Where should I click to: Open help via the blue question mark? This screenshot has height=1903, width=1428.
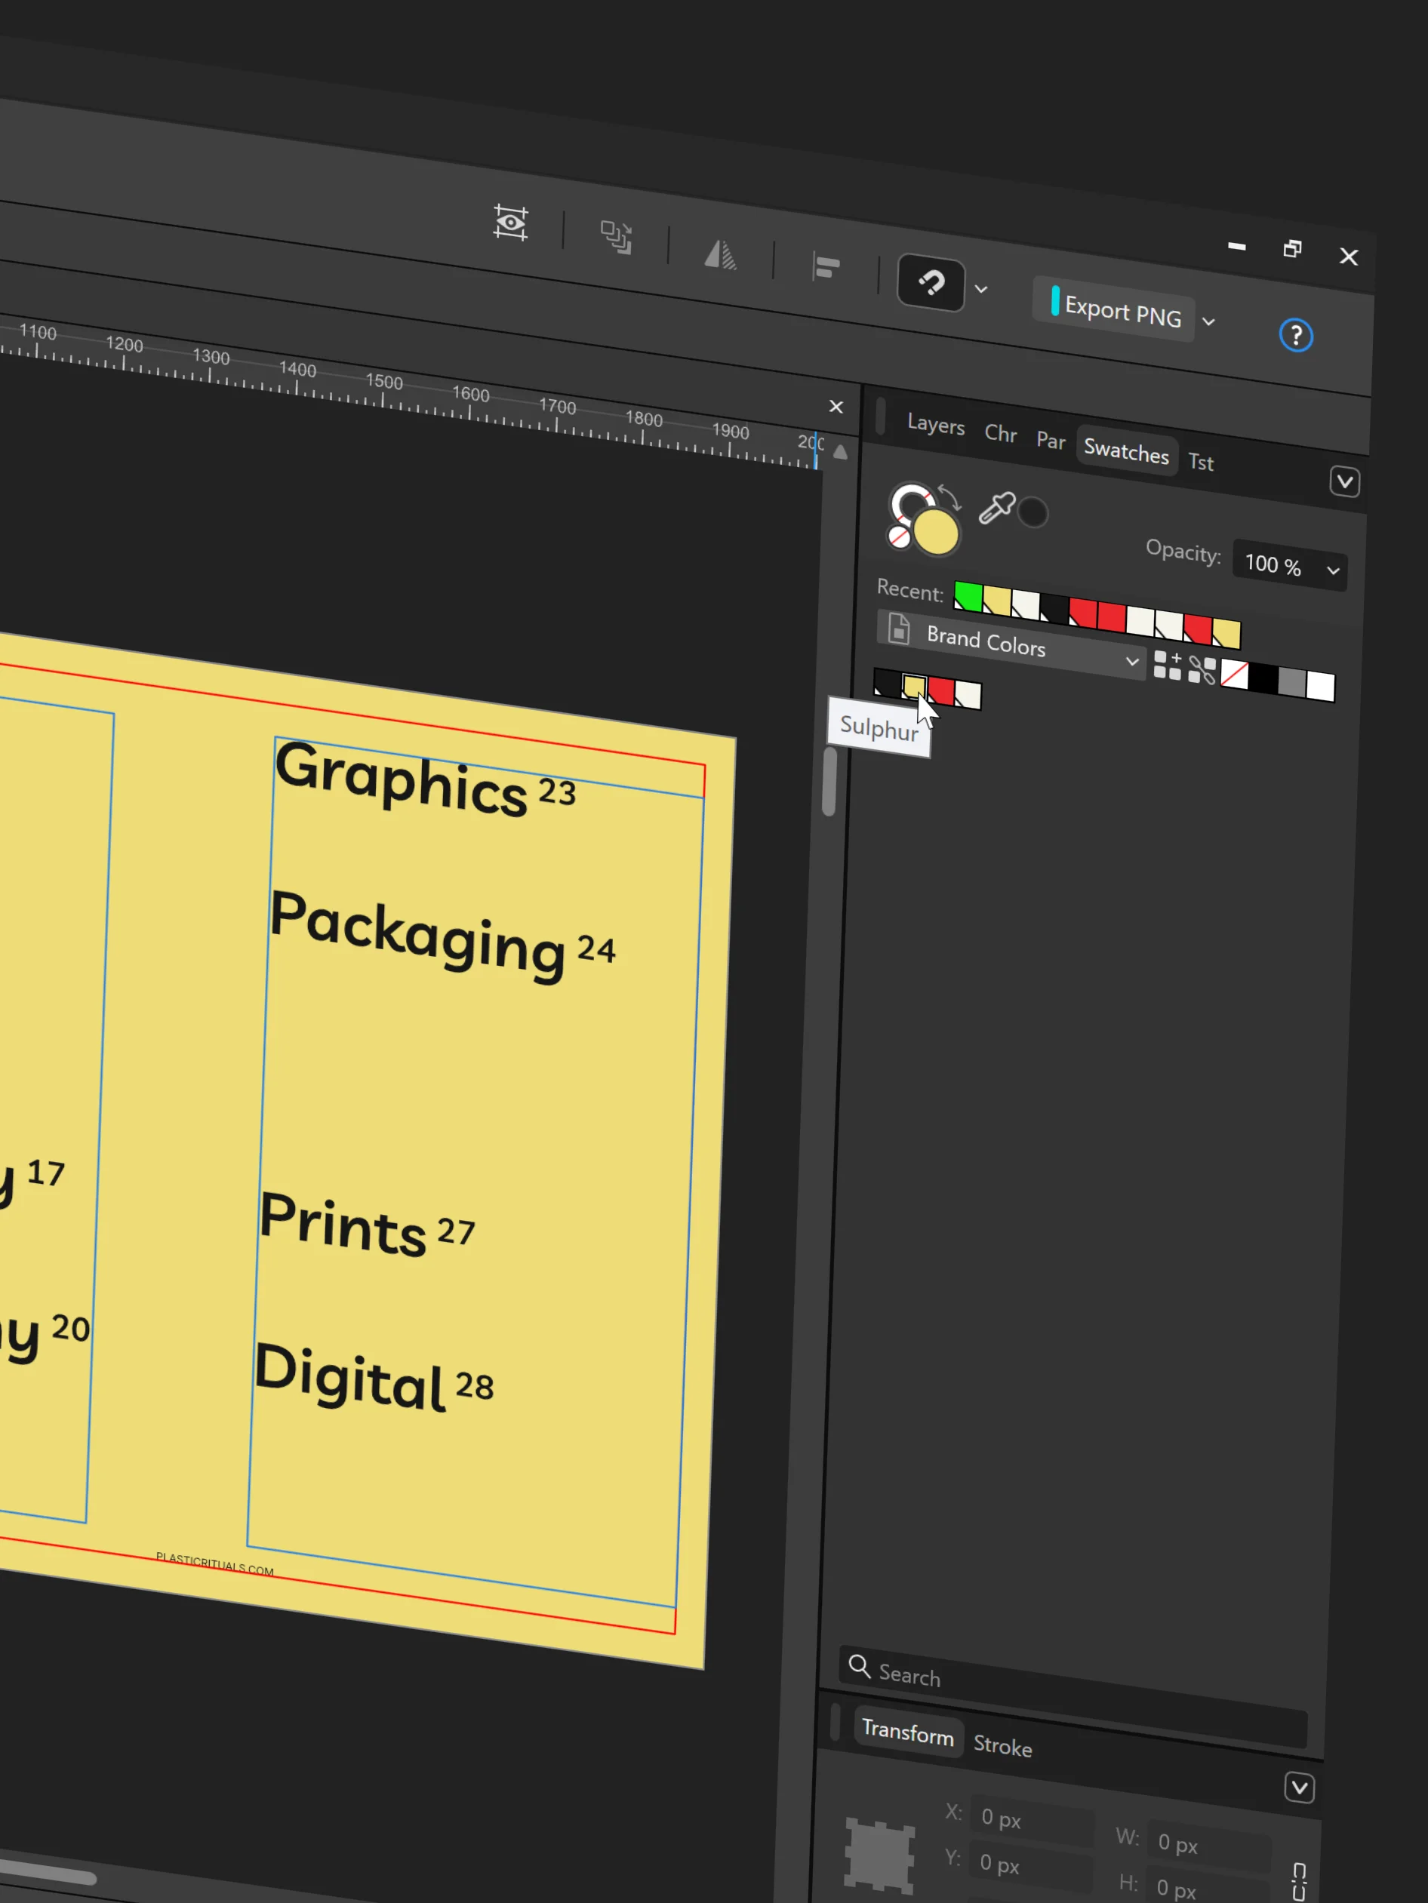point(1295,335)
